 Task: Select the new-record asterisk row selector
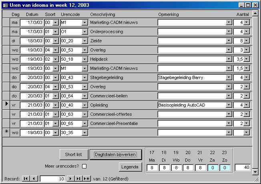click(6, 133)
